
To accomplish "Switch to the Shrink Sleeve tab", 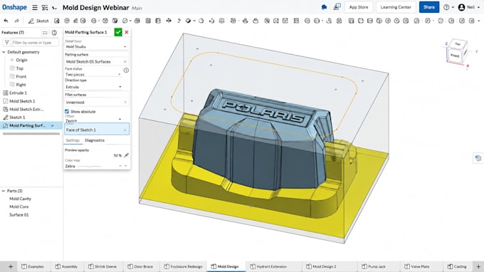I will coord(102,266).
